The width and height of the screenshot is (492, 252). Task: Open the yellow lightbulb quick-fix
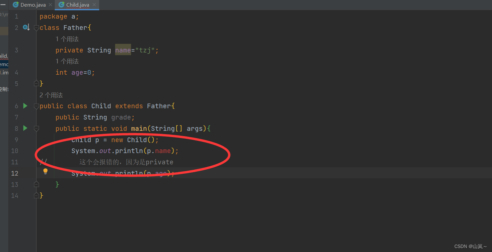(x=45, y=171)
